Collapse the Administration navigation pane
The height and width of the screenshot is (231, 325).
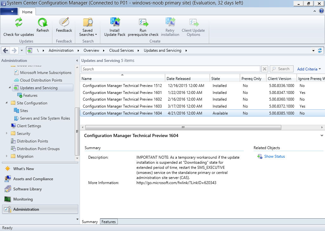pos(77,61)
